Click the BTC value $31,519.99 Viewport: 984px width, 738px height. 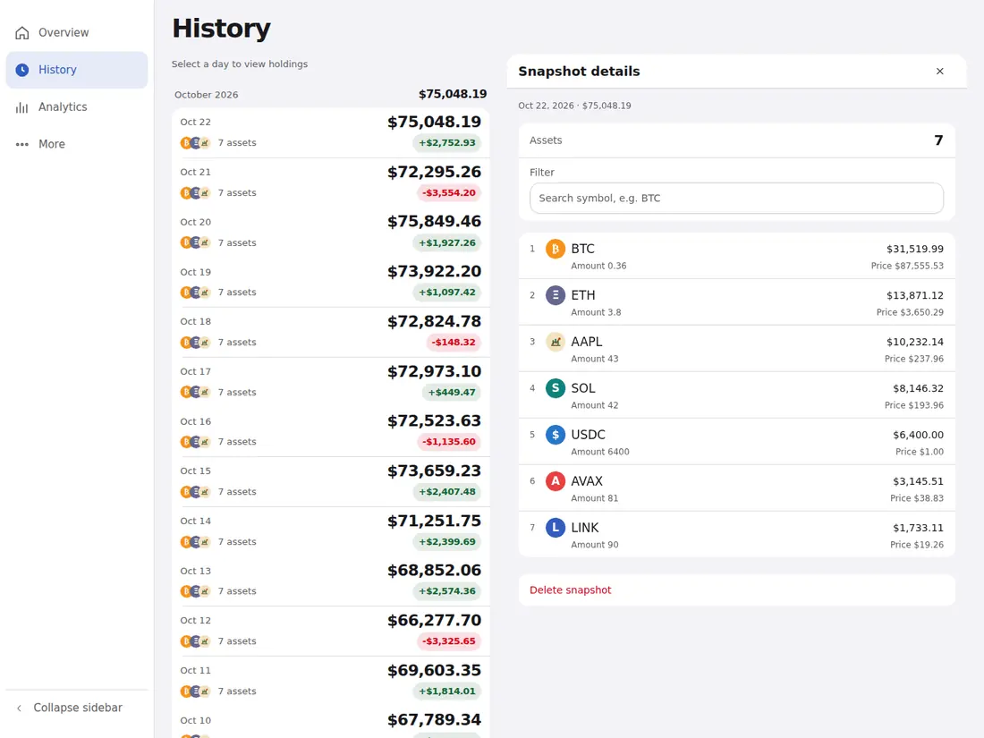point(914,250)
